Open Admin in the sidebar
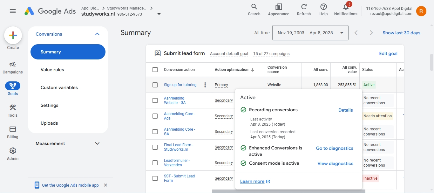The height and width of the screenshot is (193, 434). coord(13,154)
